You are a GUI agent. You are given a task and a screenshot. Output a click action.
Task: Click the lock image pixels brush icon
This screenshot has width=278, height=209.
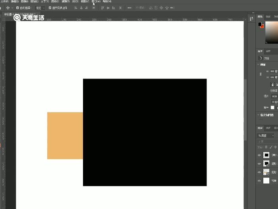pyautogui.click(x=271, y=147)
